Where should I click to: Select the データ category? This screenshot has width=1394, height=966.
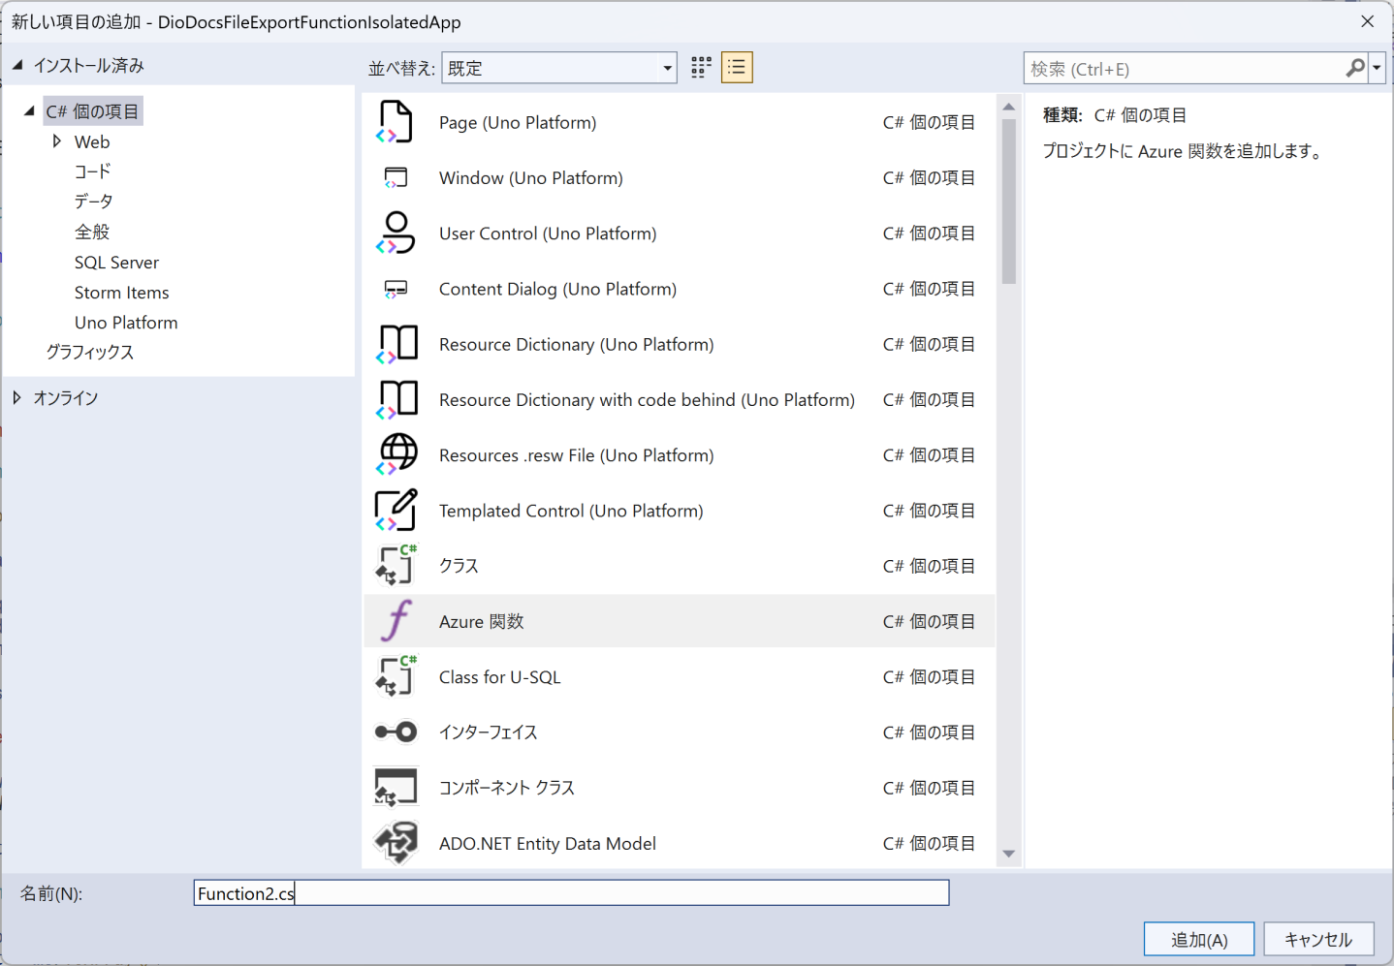coord(94,202)
